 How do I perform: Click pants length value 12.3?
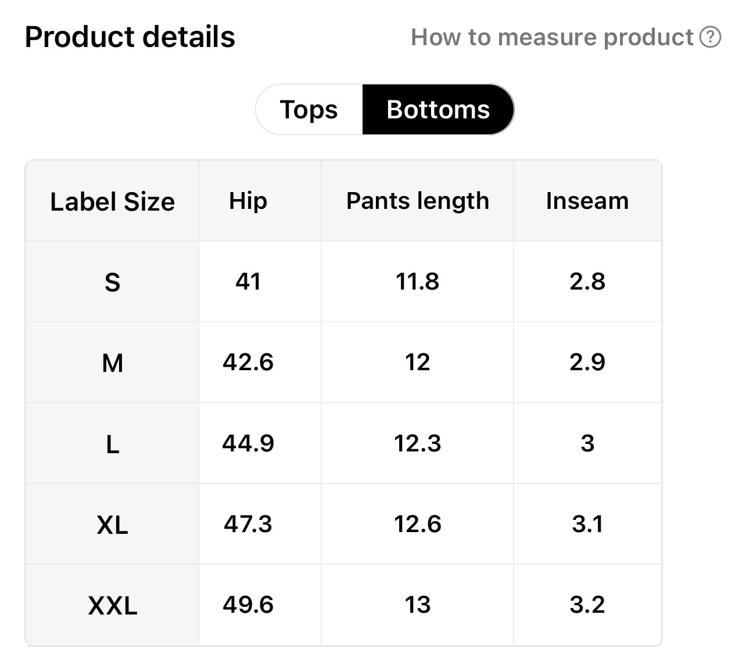[417, 443]
